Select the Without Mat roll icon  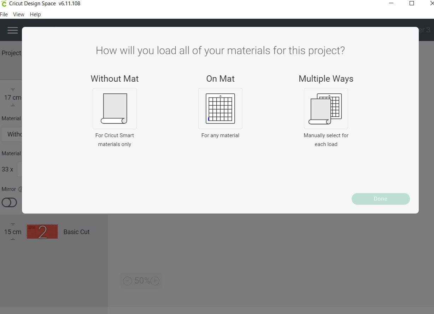(x=115, y=109)
